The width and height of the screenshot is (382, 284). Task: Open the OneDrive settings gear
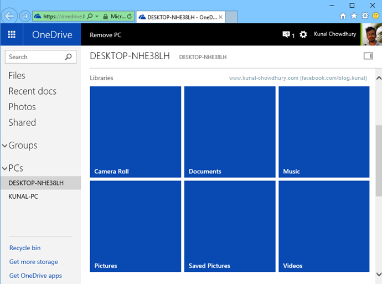(x=303, y=34)
